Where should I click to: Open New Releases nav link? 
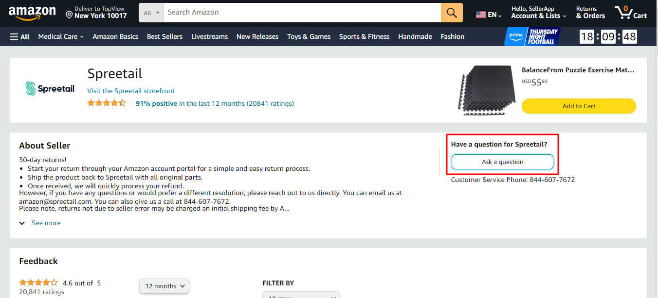click(x=257, y=36)
